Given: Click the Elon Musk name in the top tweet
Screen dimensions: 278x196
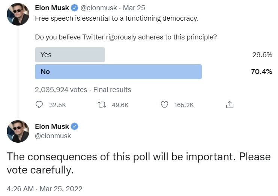Looking at the screenshot, I should (52, 8).
